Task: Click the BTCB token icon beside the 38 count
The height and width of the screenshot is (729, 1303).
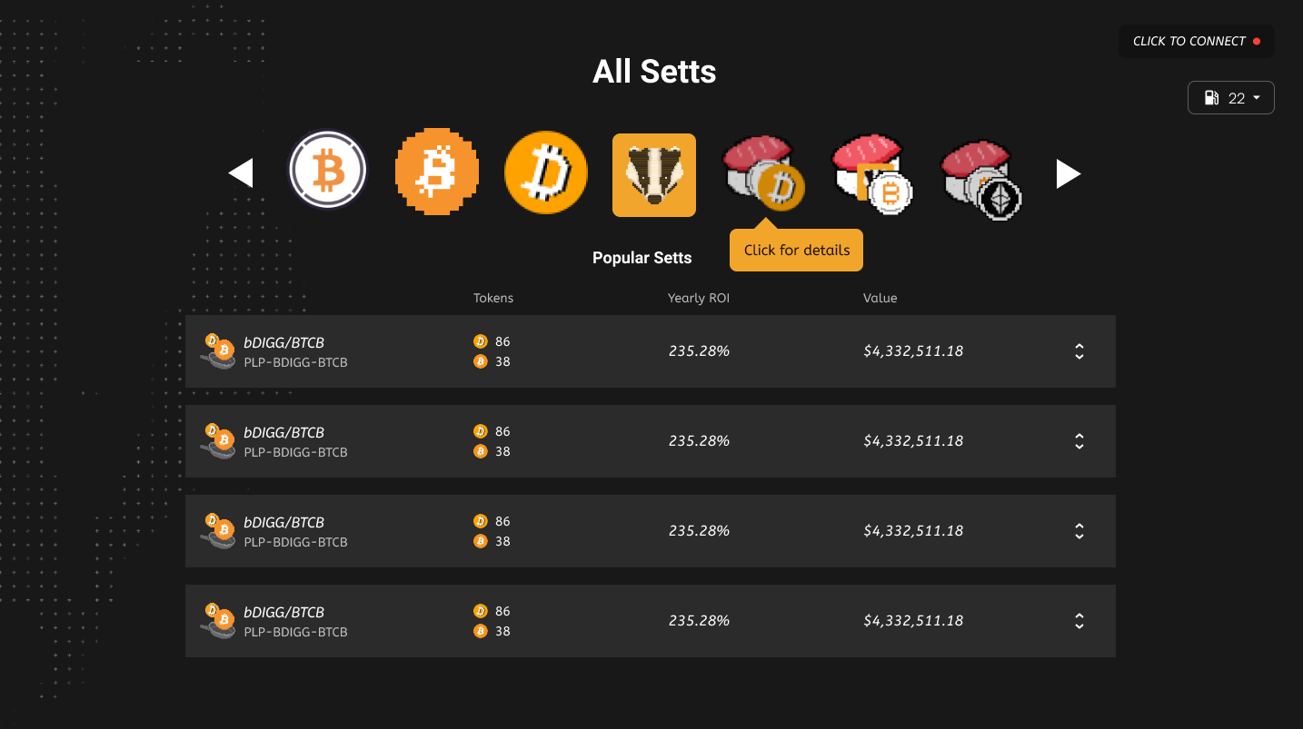Action: pos(481,360)
